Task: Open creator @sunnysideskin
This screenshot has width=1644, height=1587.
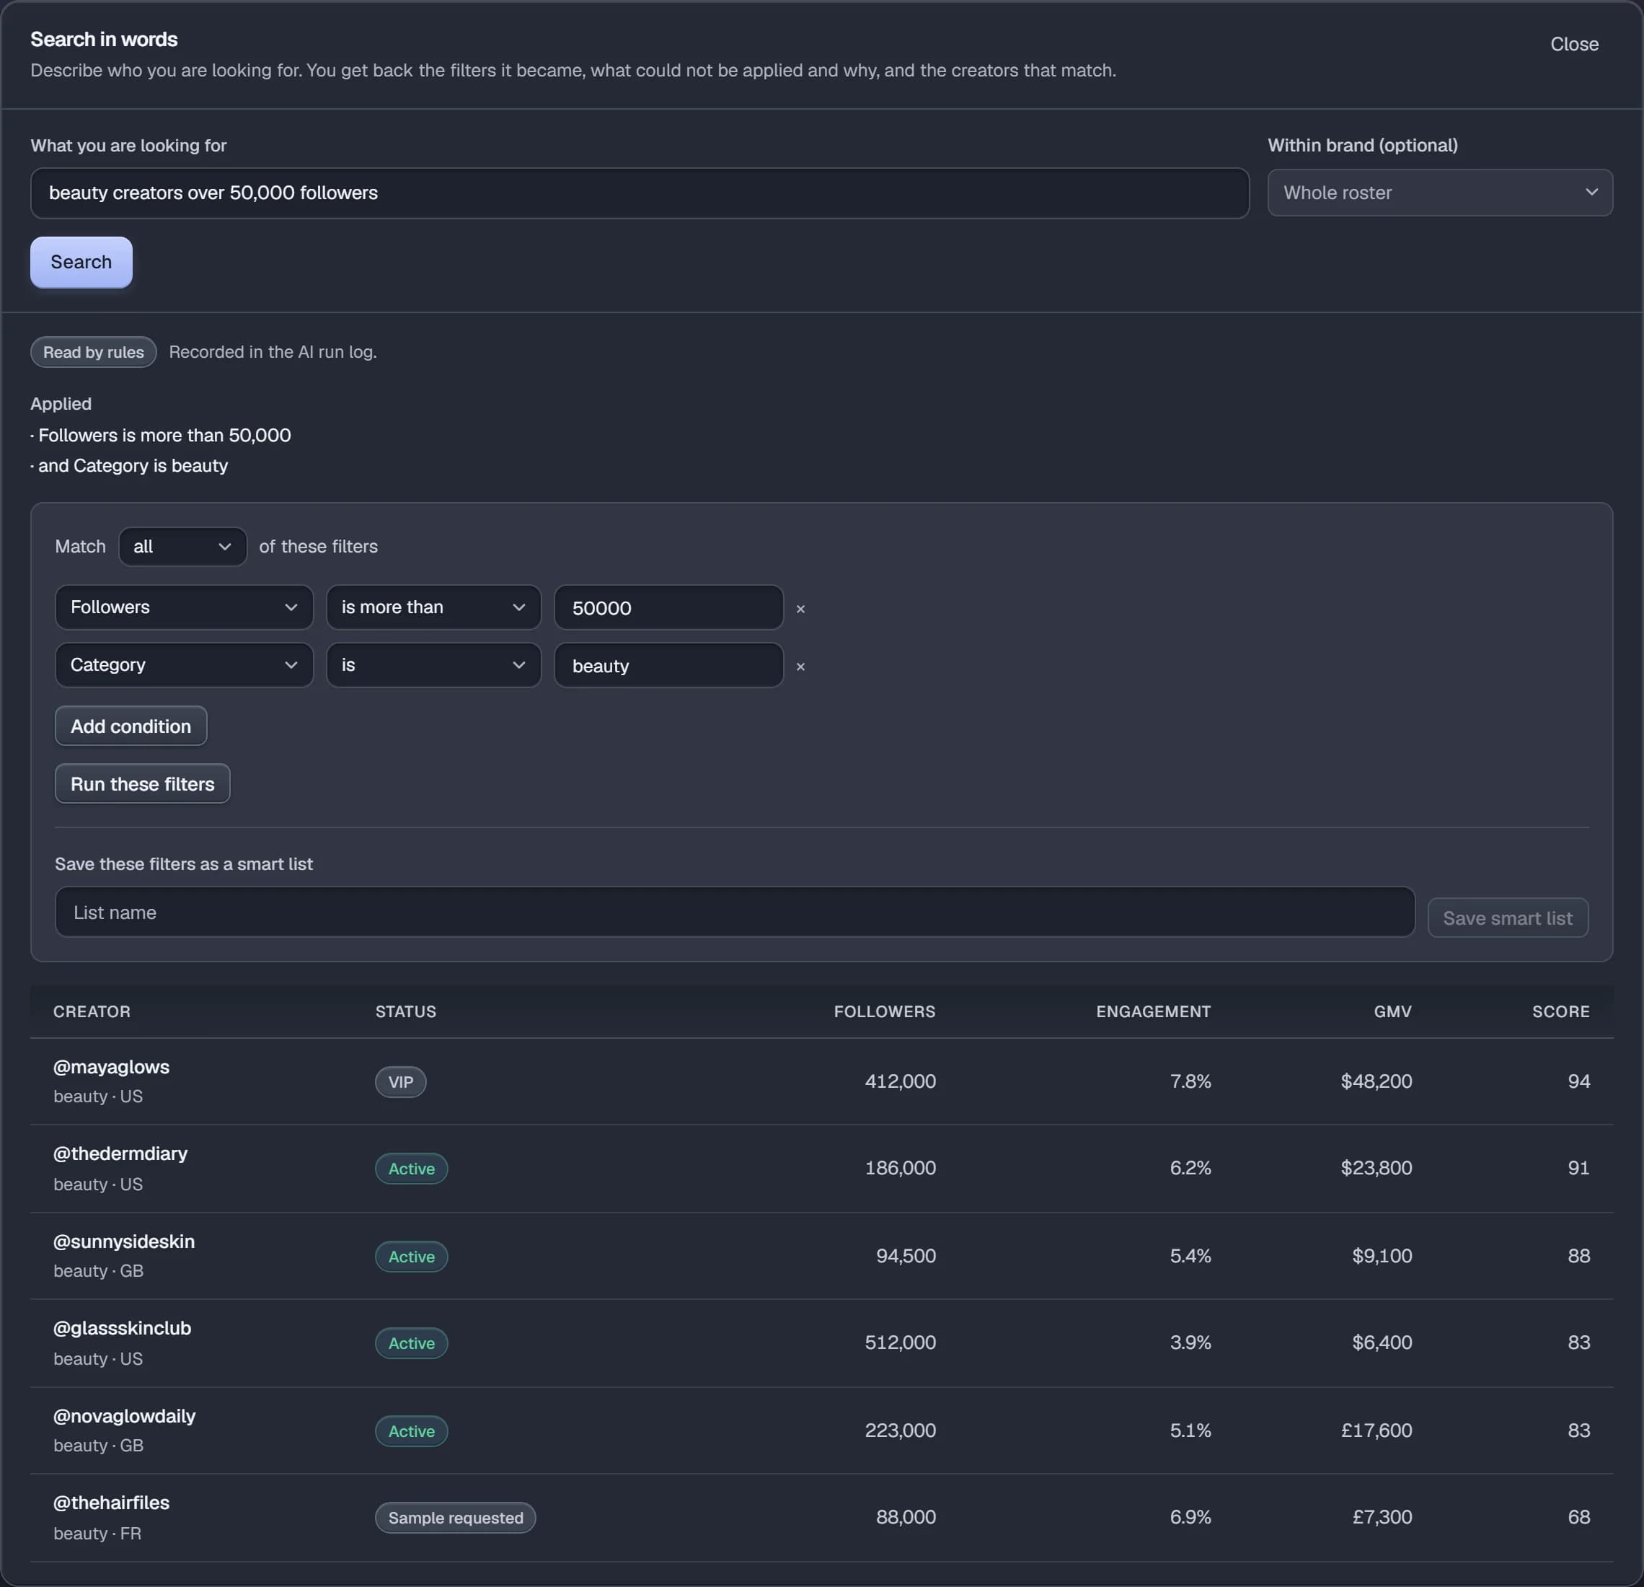Action: (124, 1241)
